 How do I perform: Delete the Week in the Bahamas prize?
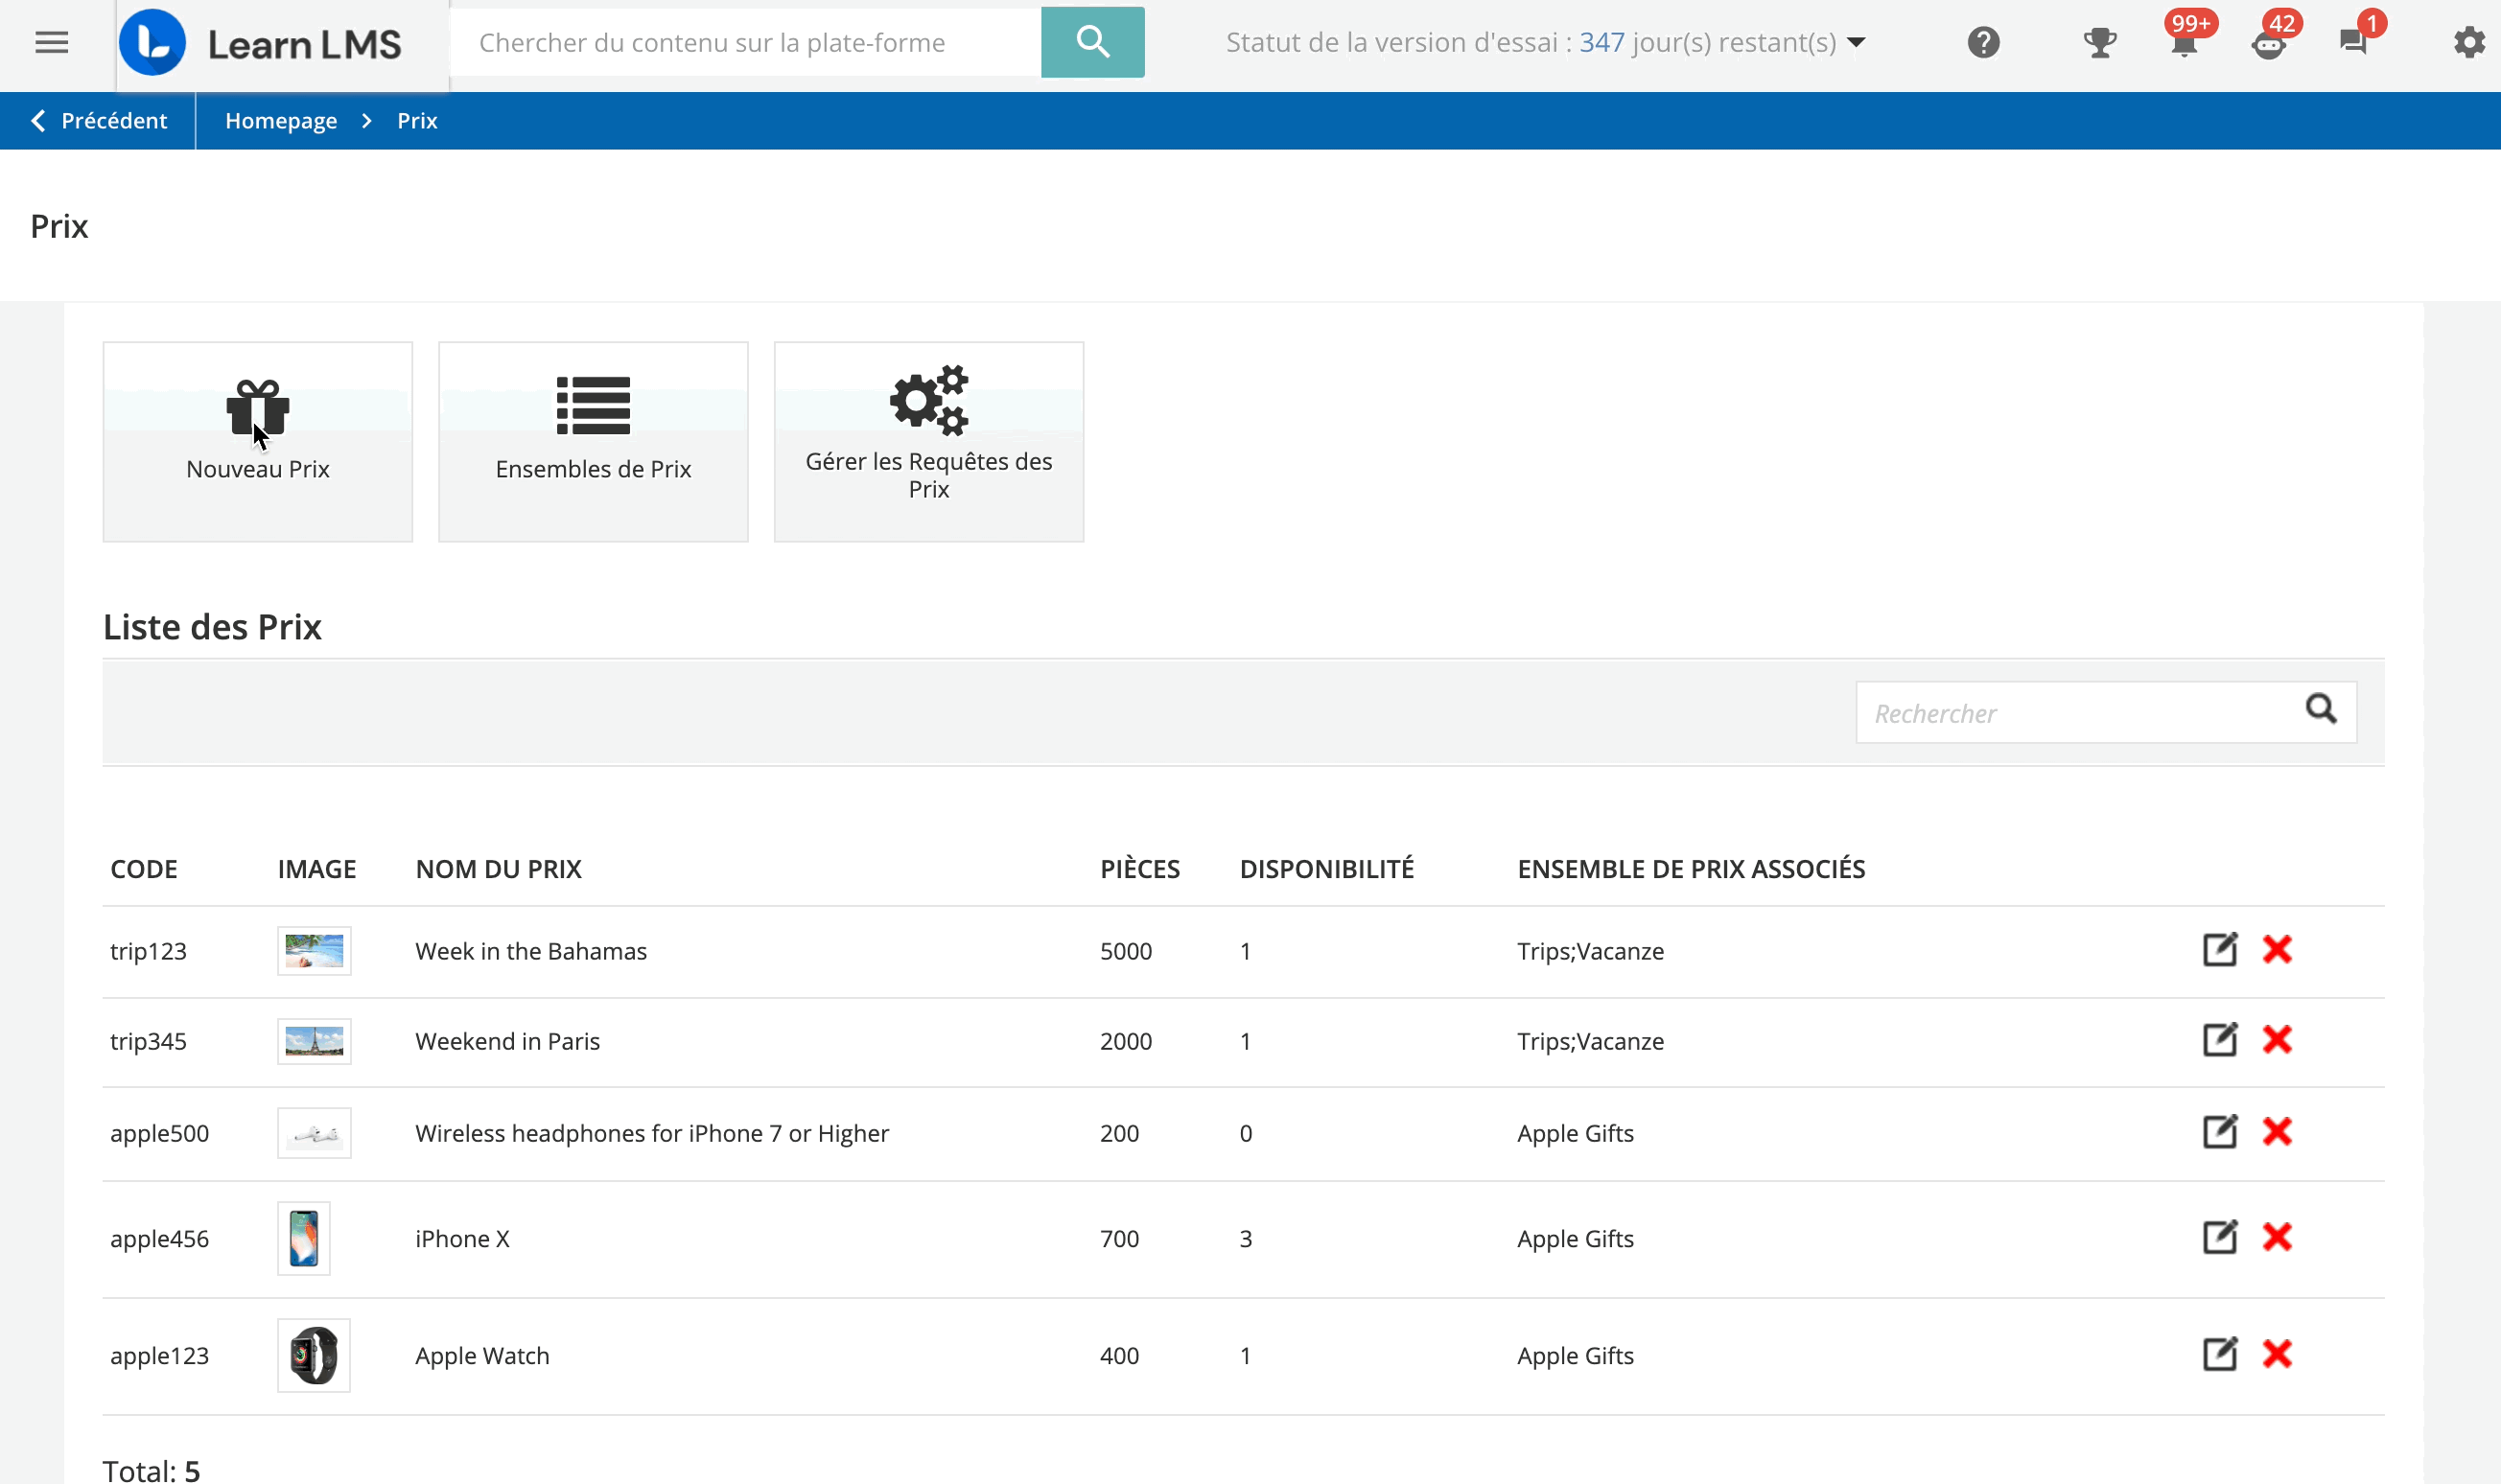(x=2277, y=949)
